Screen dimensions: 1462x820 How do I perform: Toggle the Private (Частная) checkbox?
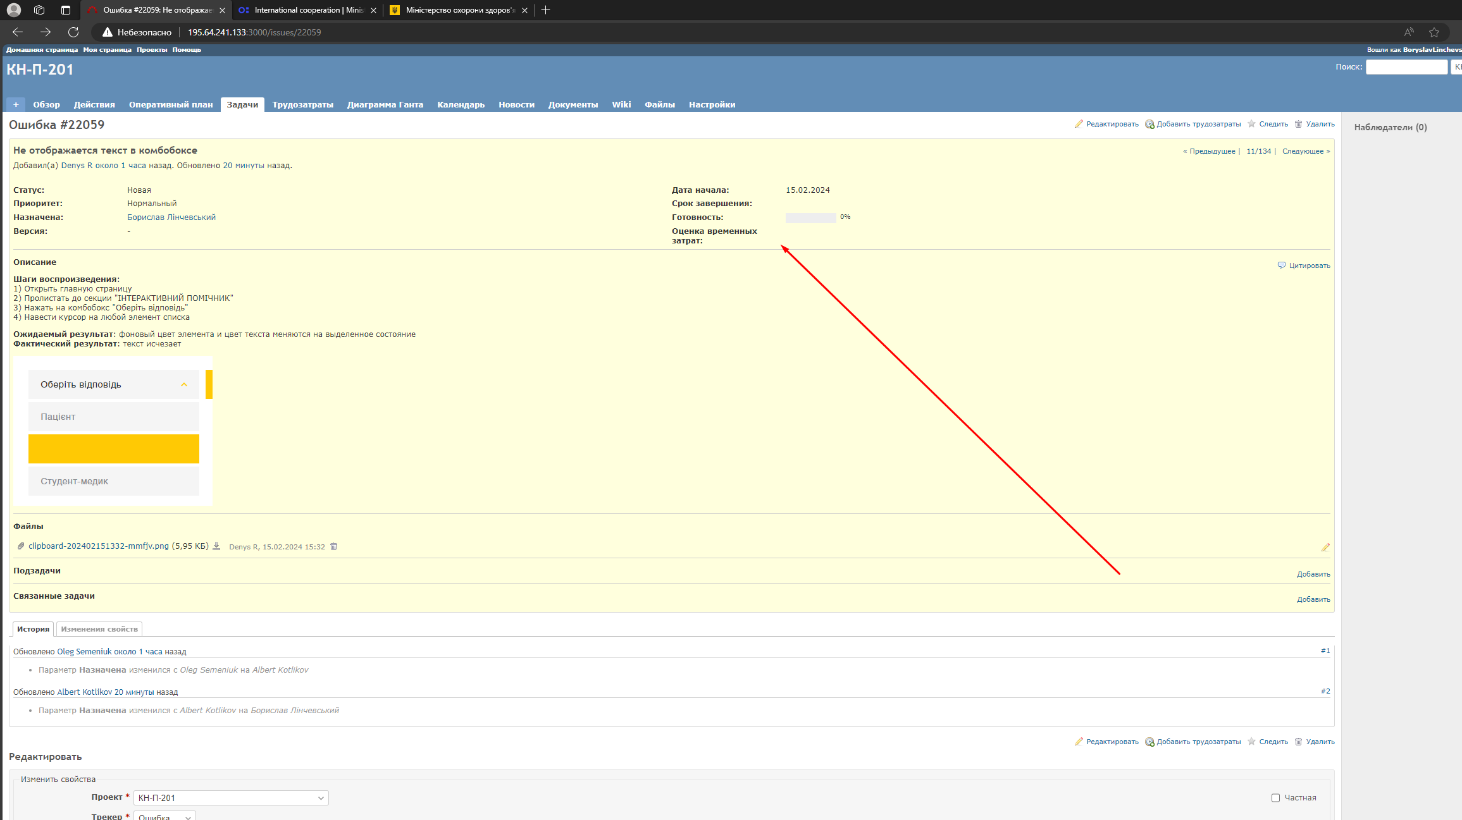[1275, 798]
